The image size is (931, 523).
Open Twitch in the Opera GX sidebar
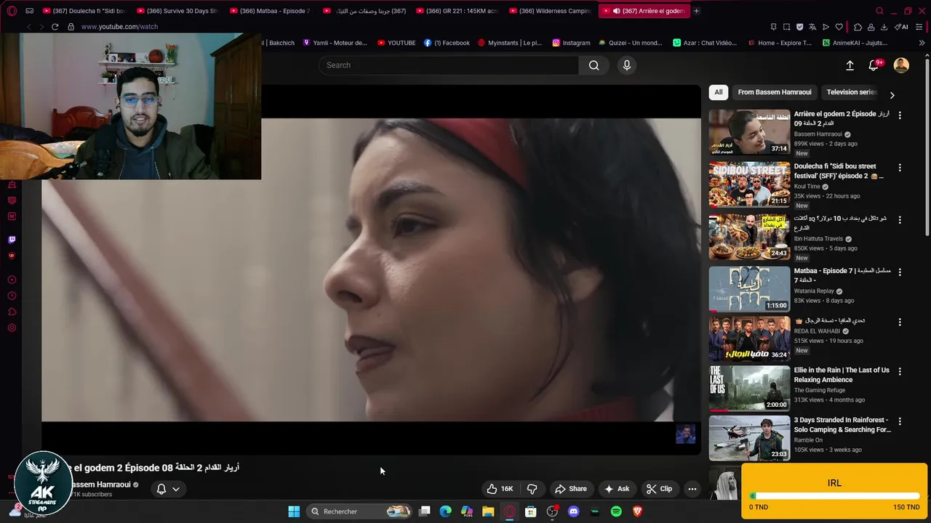click(12, 239)
